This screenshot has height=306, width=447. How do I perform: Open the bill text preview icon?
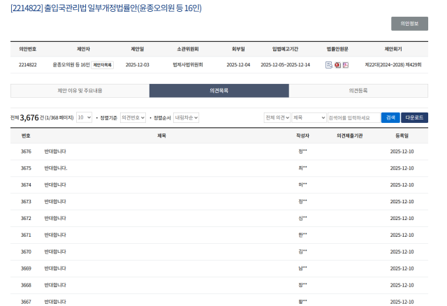click(329, 65)
